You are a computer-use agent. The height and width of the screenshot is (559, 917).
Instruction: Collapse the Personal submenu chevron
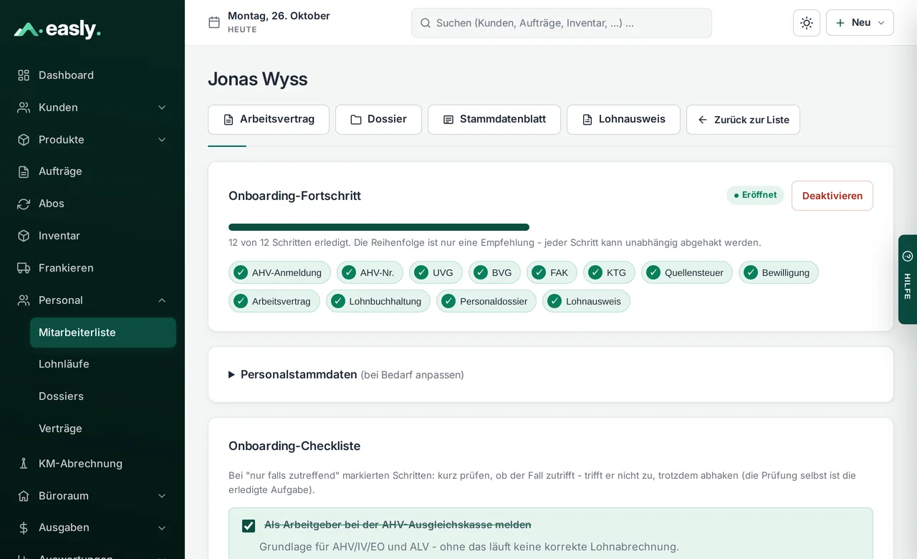[162, 300]
